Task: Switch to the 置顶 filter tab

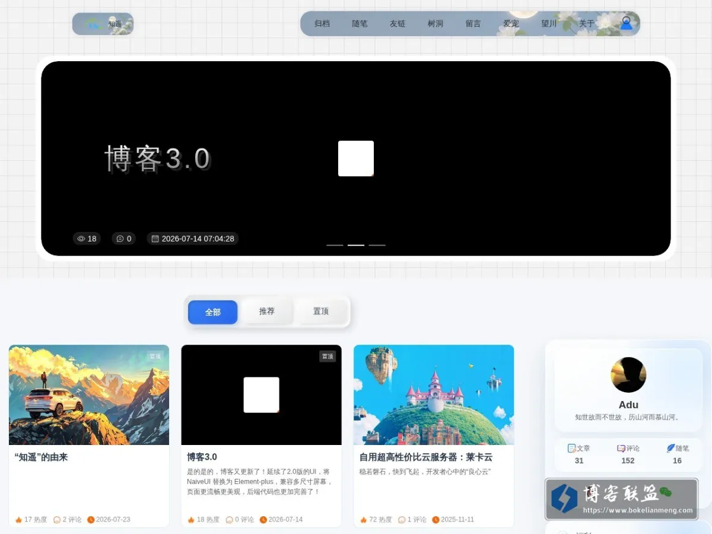Action: 321,311
